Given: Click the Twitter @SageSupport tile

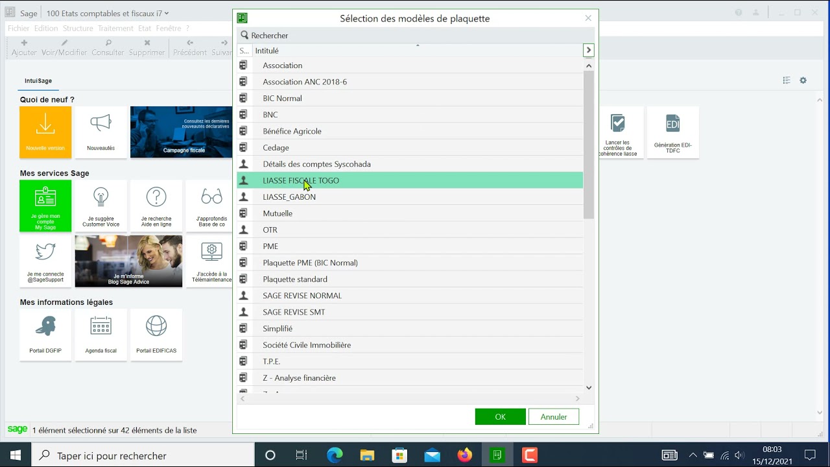Looking at the screenshot, I should (x=45, y=261).
